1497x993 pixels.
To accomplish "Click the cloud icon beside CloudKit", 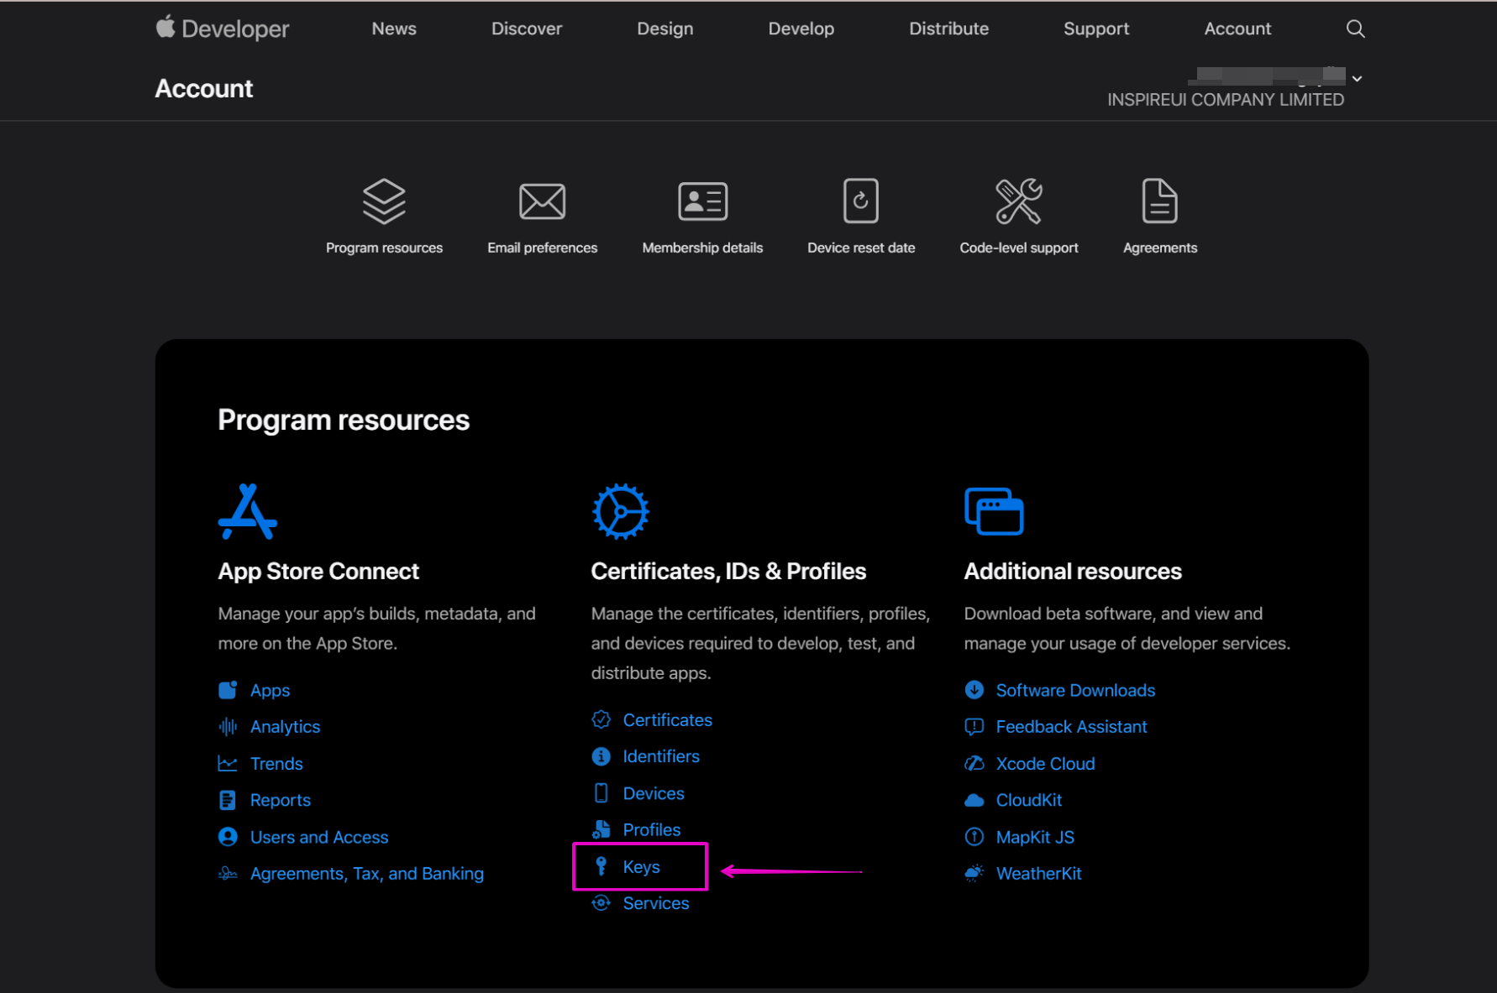I will tap(974, 801).
